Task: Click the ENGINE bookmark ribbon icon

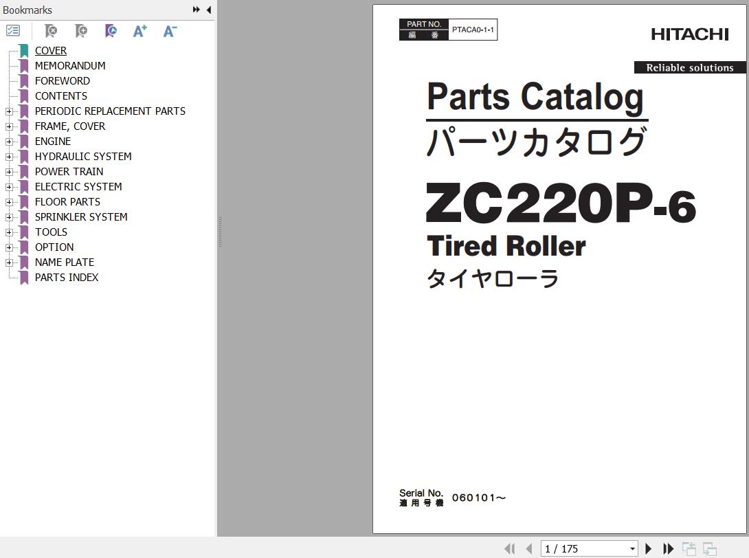Action: pos(24,142)
